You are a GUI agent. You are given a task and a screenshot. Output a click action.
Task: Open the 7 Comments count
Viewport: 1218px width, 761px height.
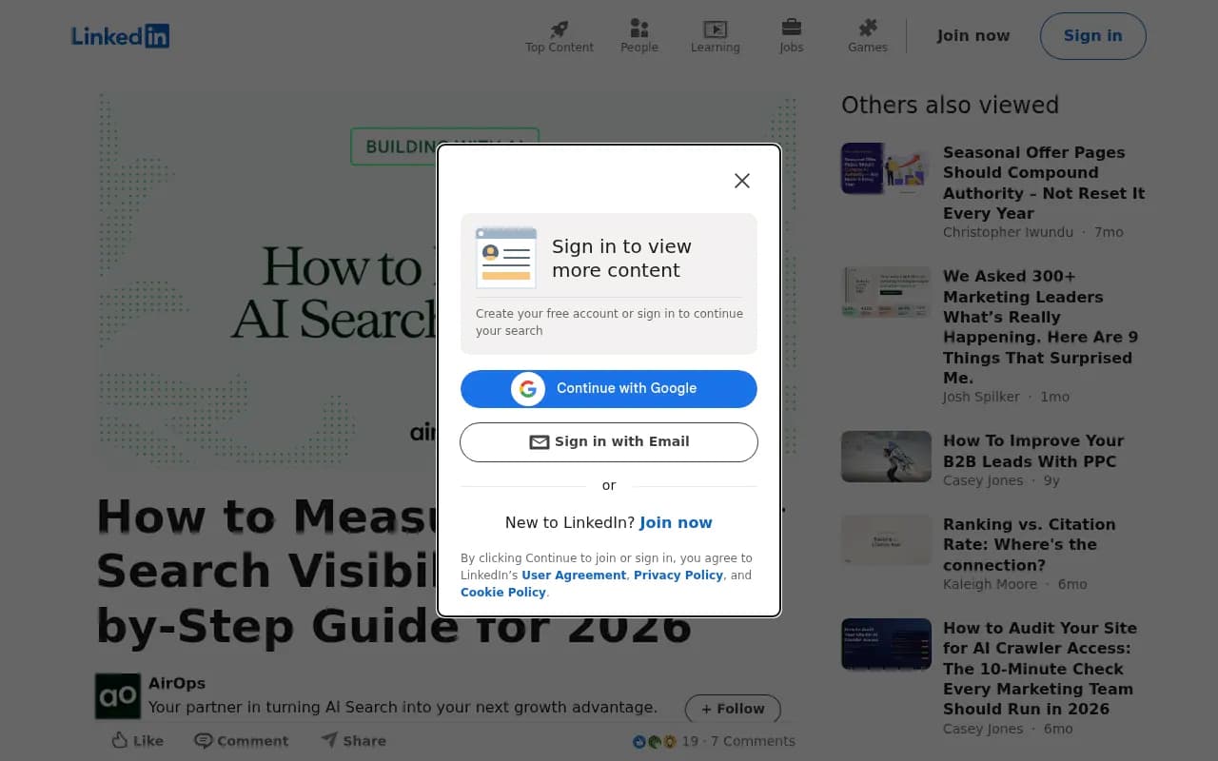pyautogui.click(x=753, y=741)
